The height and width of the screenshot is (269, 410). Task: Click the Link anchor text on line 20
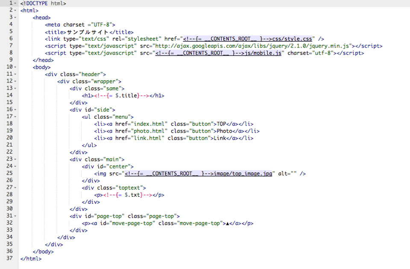tap(220, 138)
